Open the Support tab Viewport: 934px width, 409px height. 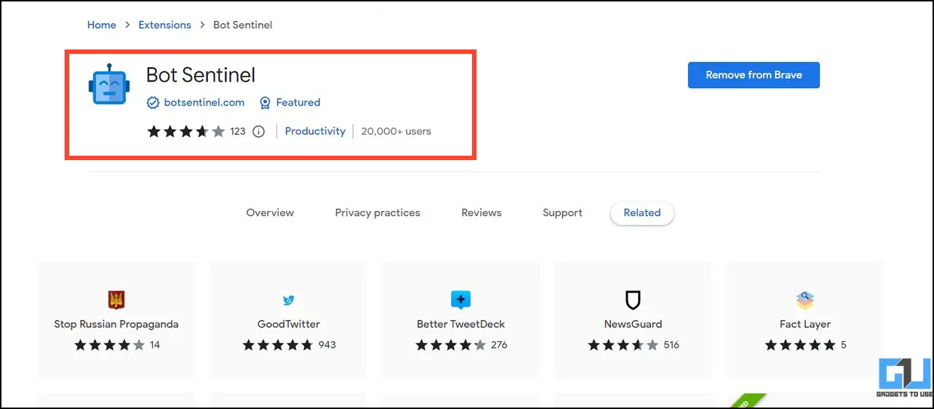[x=562, y=213]
